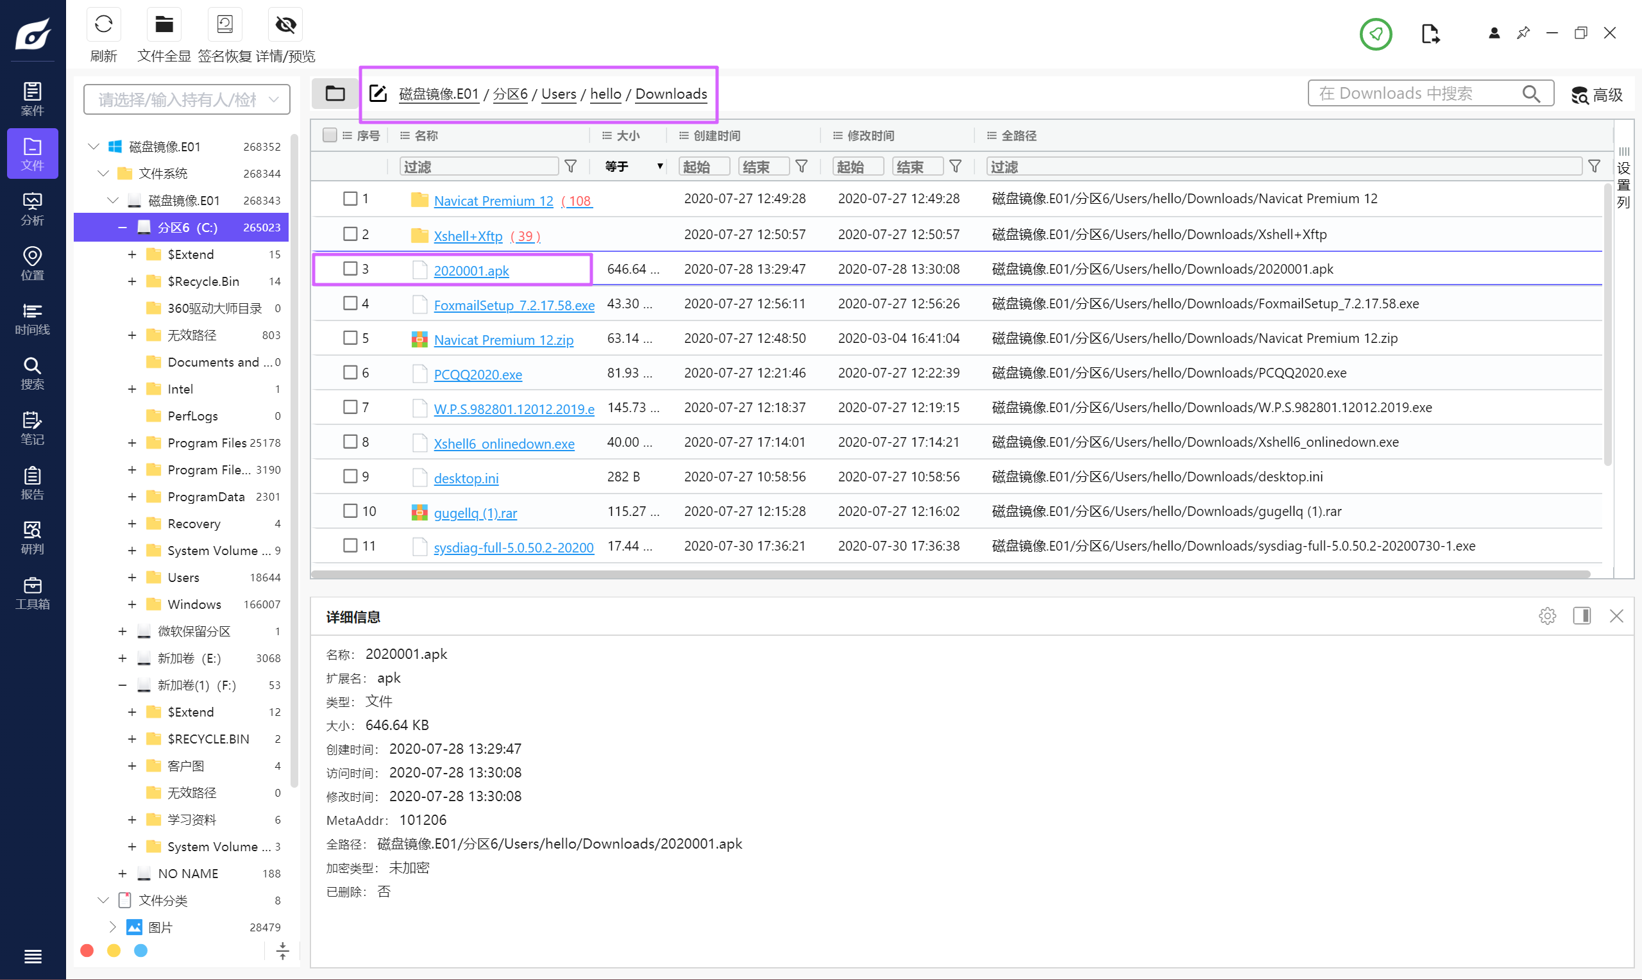Check the box for Navicat Premium 12 folder
Screen dimensions: 1642x980
(x=350, y=199)
